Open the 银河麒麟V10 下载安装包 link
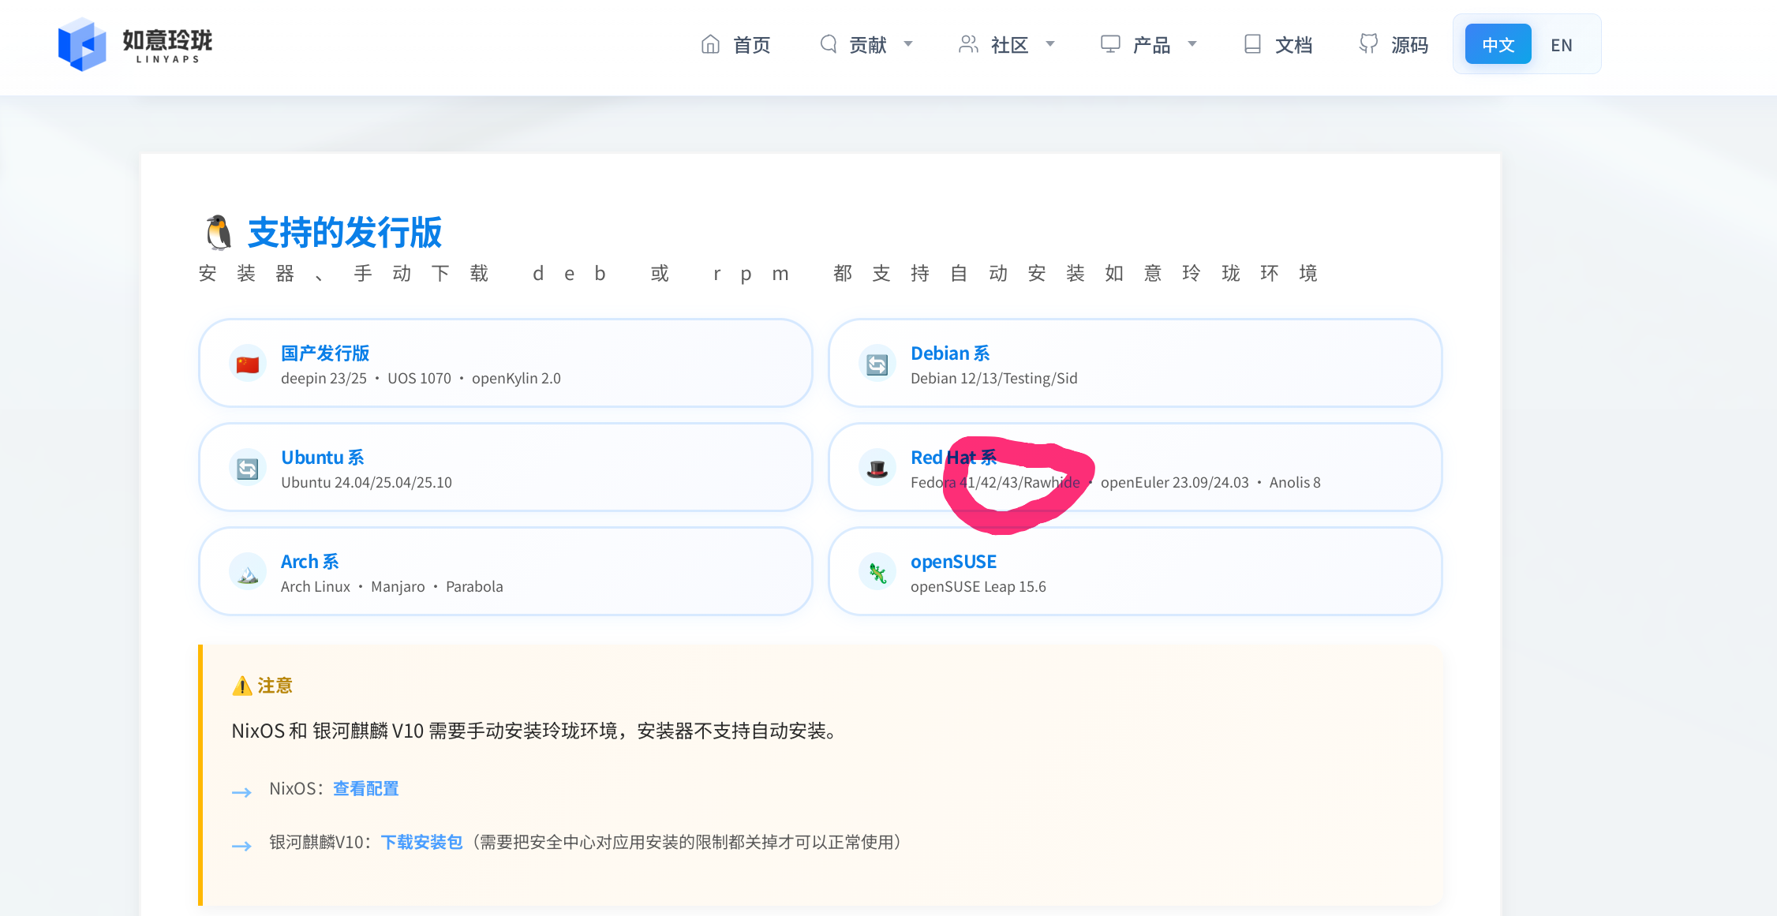Image resolution: width=1777 pixels, height=916 pixels. click(421, 842)
